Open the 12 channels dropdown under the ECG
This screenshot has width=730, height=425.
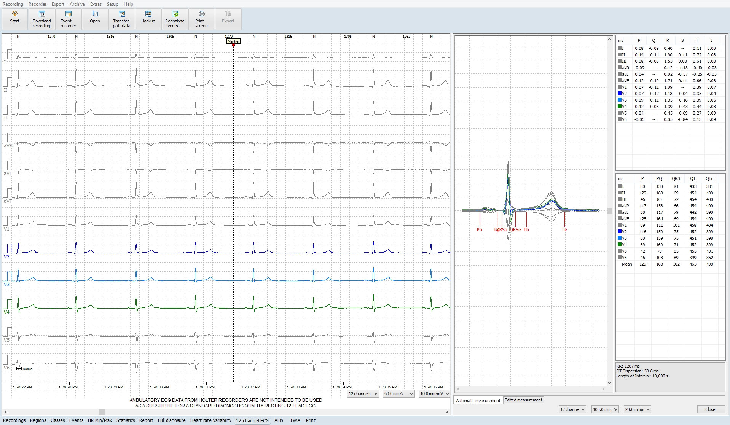[363, 394]
